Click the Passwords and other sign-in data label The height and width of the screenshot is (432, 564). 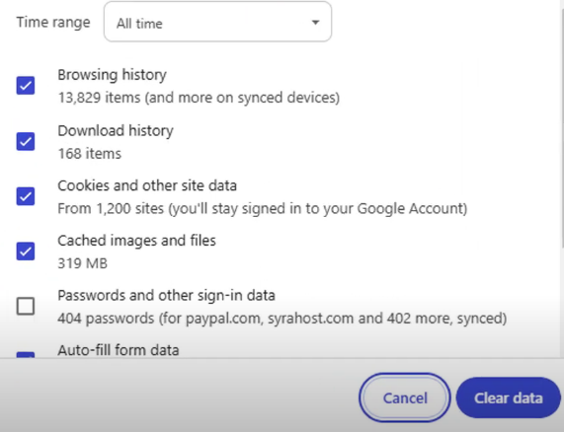click(166, 295)
